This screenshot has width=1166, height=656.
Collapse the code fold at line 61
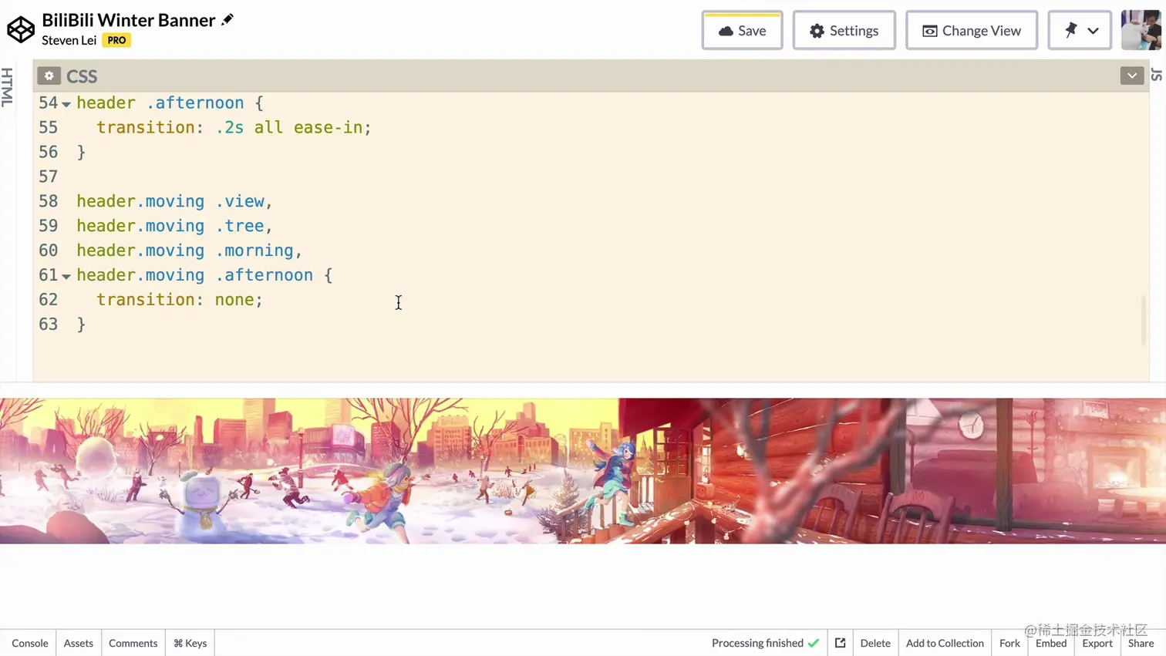click(x=66, y=276)
